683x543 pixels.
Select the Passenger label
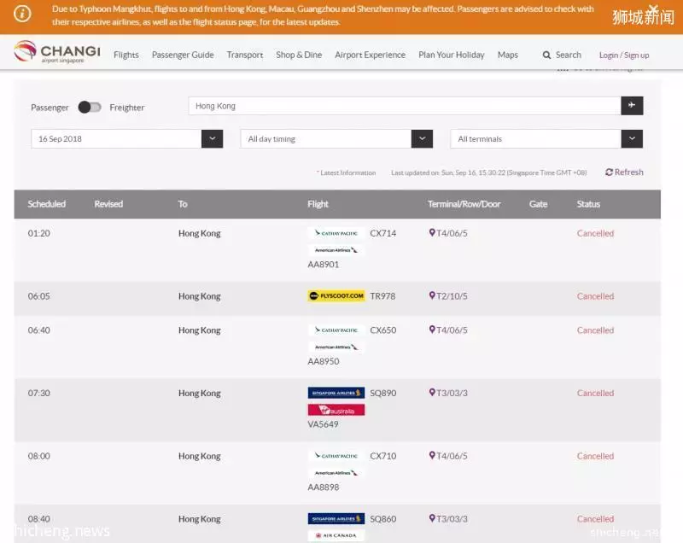50,108
